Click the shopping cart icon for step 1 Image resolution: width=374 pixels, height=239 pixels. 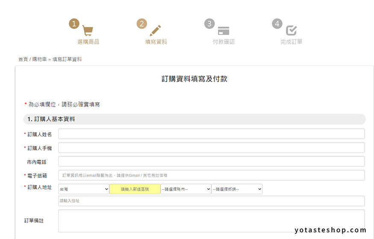point(88,30)
